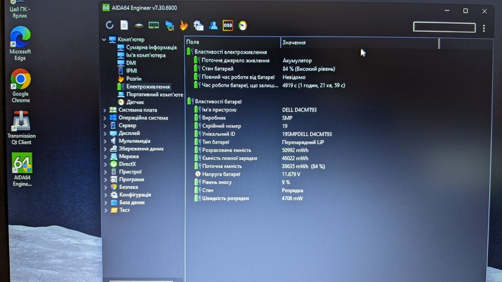The width and height of the screenshot is (502, 282).
Task: Select the Програми tree item
Action: point(131,180)
